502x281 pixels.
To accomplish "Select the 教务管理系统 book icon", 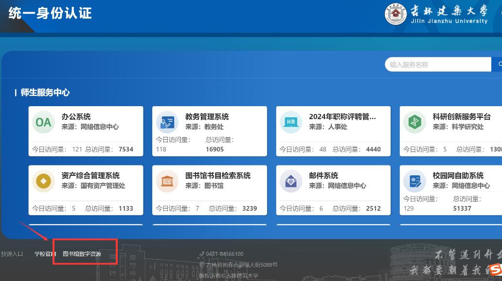I will click(x=167, y=122).
